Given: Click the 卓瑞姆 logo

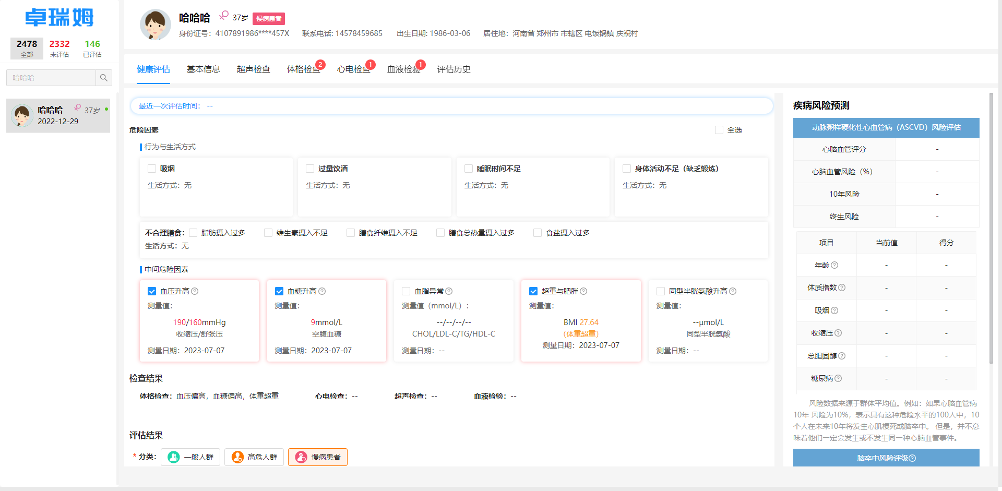Looking at the screenshot, I should coord(59,17).
